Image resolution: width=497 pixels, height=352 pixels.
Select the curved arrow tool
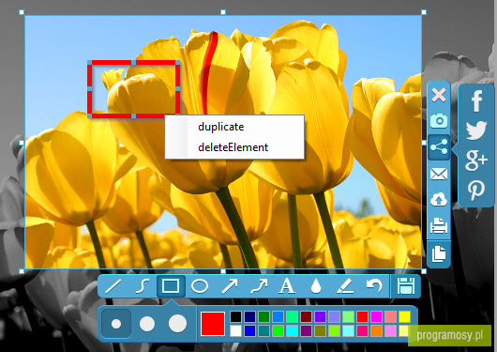pyautogui.click(x=259, y=286)
